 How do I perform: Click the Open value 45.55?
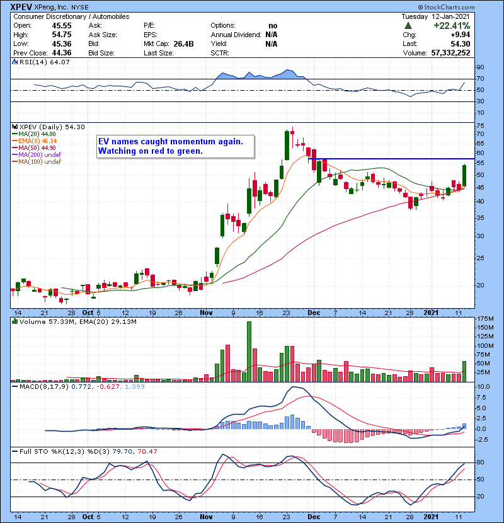(61, 26)
